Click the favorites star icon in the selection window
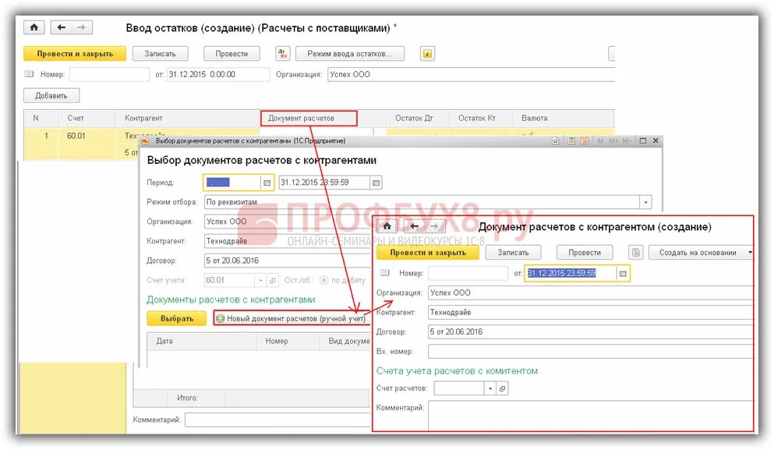Image resolution: width=774 pixels, height=450 pixels. 556,140
